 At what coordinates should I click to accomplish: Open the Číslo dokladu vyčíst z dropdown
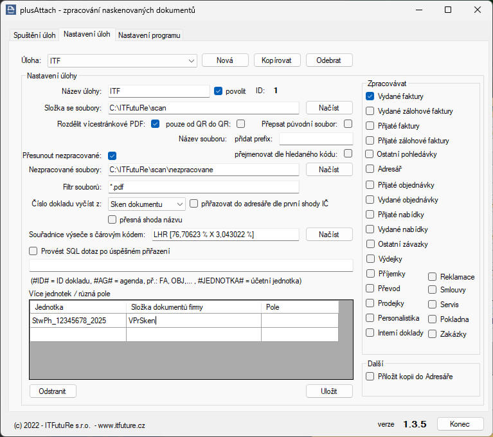(179, 204)
